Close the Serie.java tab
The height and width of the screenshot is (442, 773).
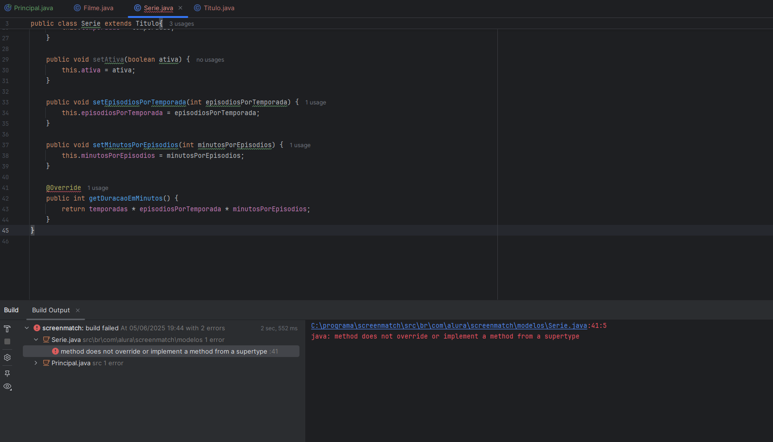(x=180, y=8)
